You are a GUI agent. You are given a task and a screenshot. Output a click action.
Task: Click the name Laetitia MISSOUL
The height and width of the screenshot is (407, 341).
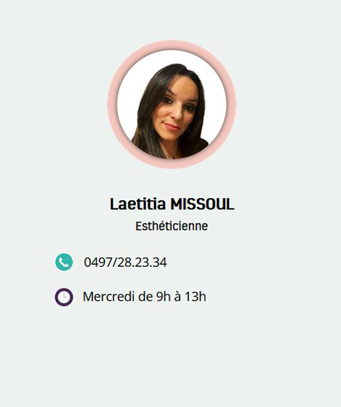click(172, 204)
